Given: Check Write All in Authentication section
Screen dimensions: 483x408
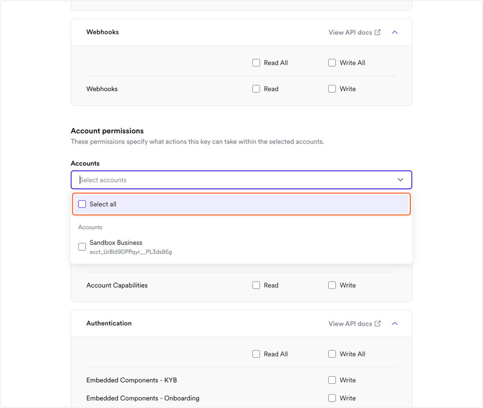Looking at the screenshot, I should pos(332,354).
